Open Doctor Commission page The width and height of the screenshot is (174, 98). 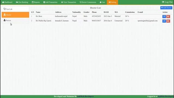tap(88, 2)
